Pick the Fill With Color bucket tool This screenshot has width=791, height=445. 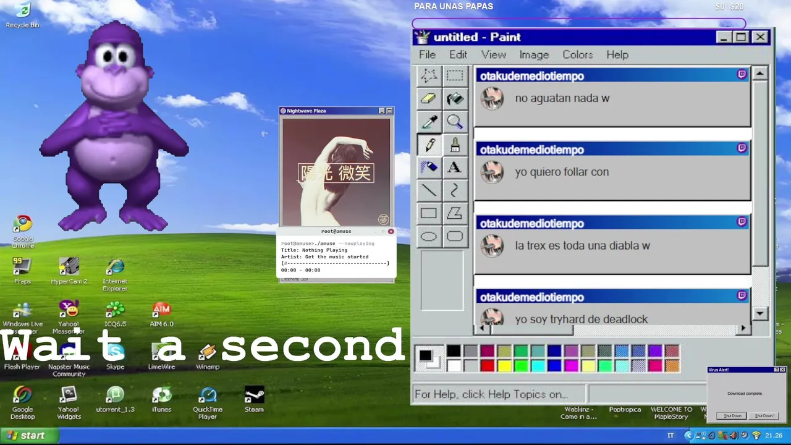455,98
